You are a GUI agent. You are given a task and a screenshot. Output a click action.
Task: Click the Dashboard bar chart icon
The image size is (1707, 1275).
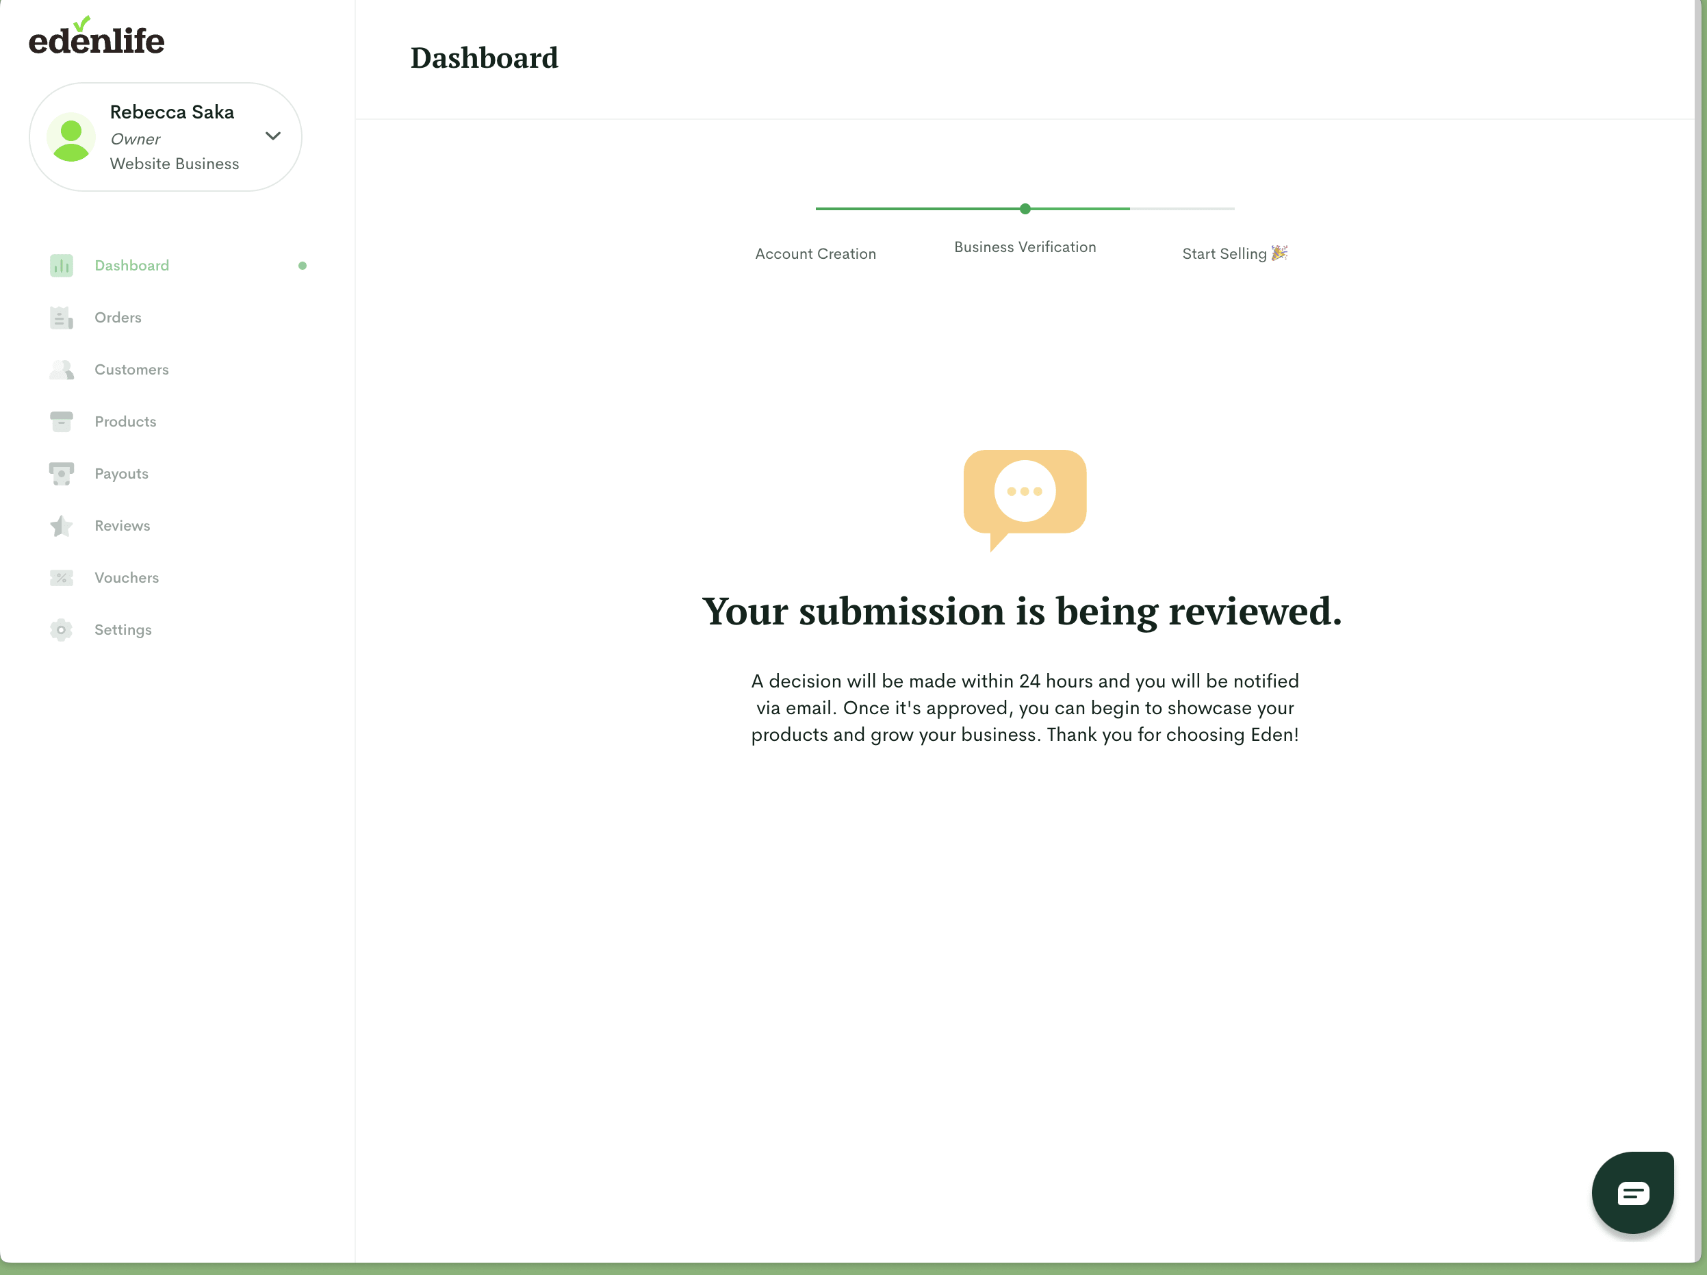coord(61,266)
